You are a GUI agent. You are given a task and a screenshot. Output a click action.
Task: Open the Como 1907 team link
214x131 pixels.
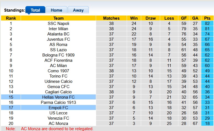click(58, 71)
